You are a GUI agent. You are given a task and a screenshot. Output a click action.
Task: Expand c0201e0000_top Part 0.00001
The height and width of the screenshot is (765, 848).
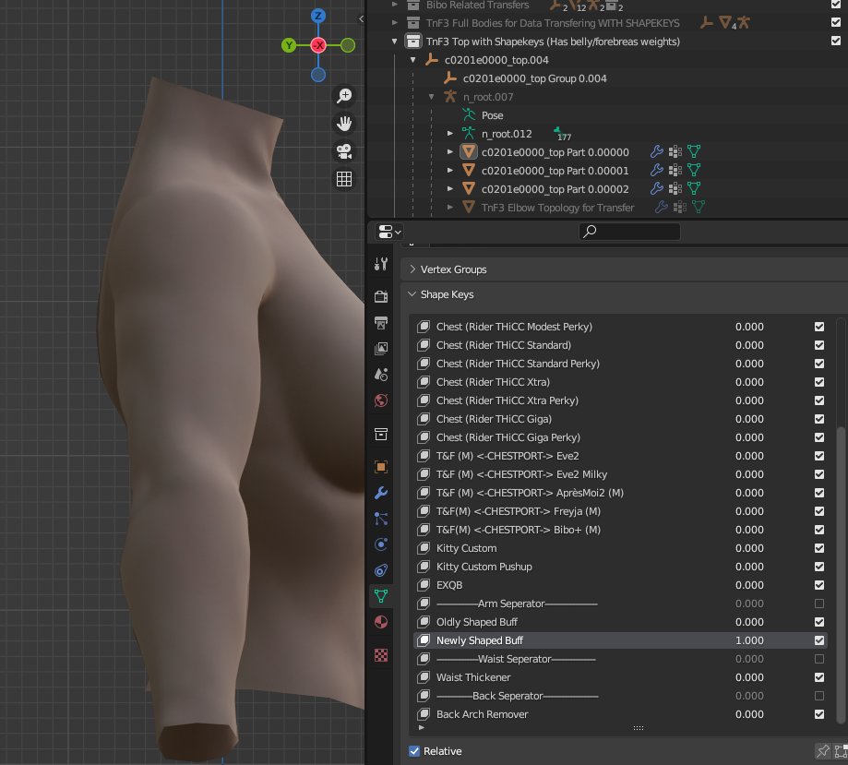coord(449,171)
